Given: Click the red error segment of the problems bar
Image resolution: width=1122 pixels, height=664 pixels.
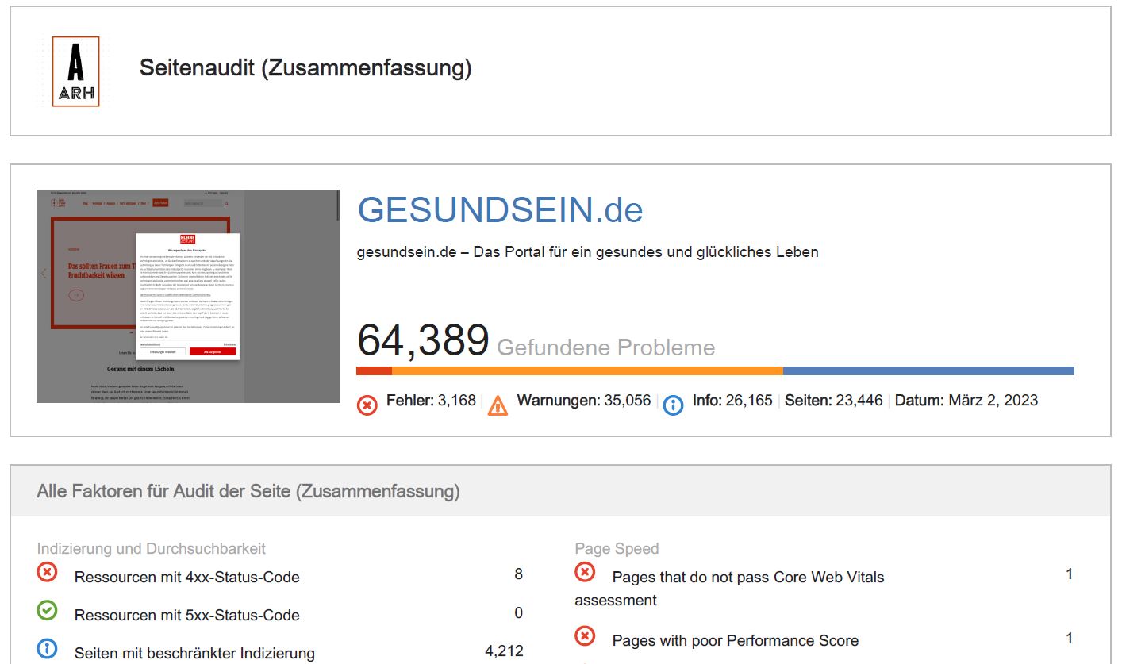Looking at the screenshot, I should tap(375, 370).
